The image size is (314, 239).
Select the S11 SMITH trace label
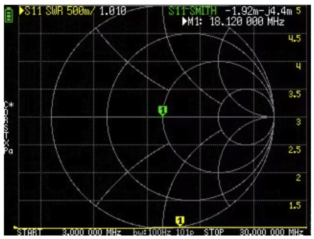point(193,11)
